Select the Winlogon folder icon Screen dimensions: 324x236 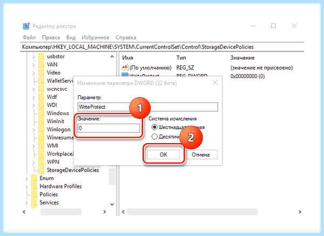42,130
